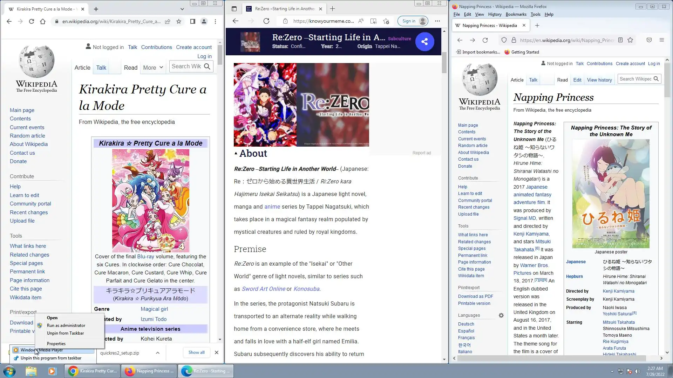Click Chrome's bookmark star icon

coord(179,21)
